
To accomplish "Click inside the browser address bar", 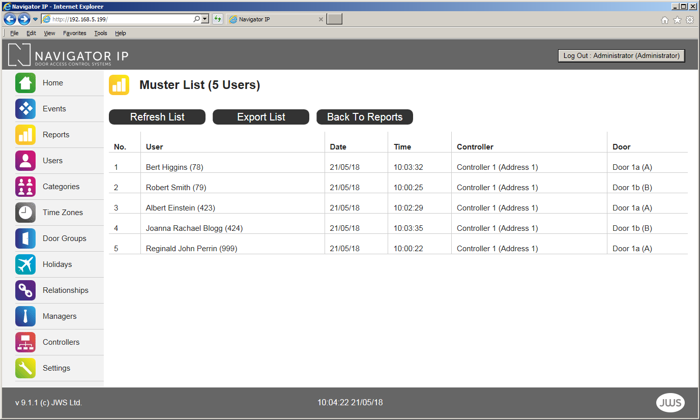I will 117,19.
